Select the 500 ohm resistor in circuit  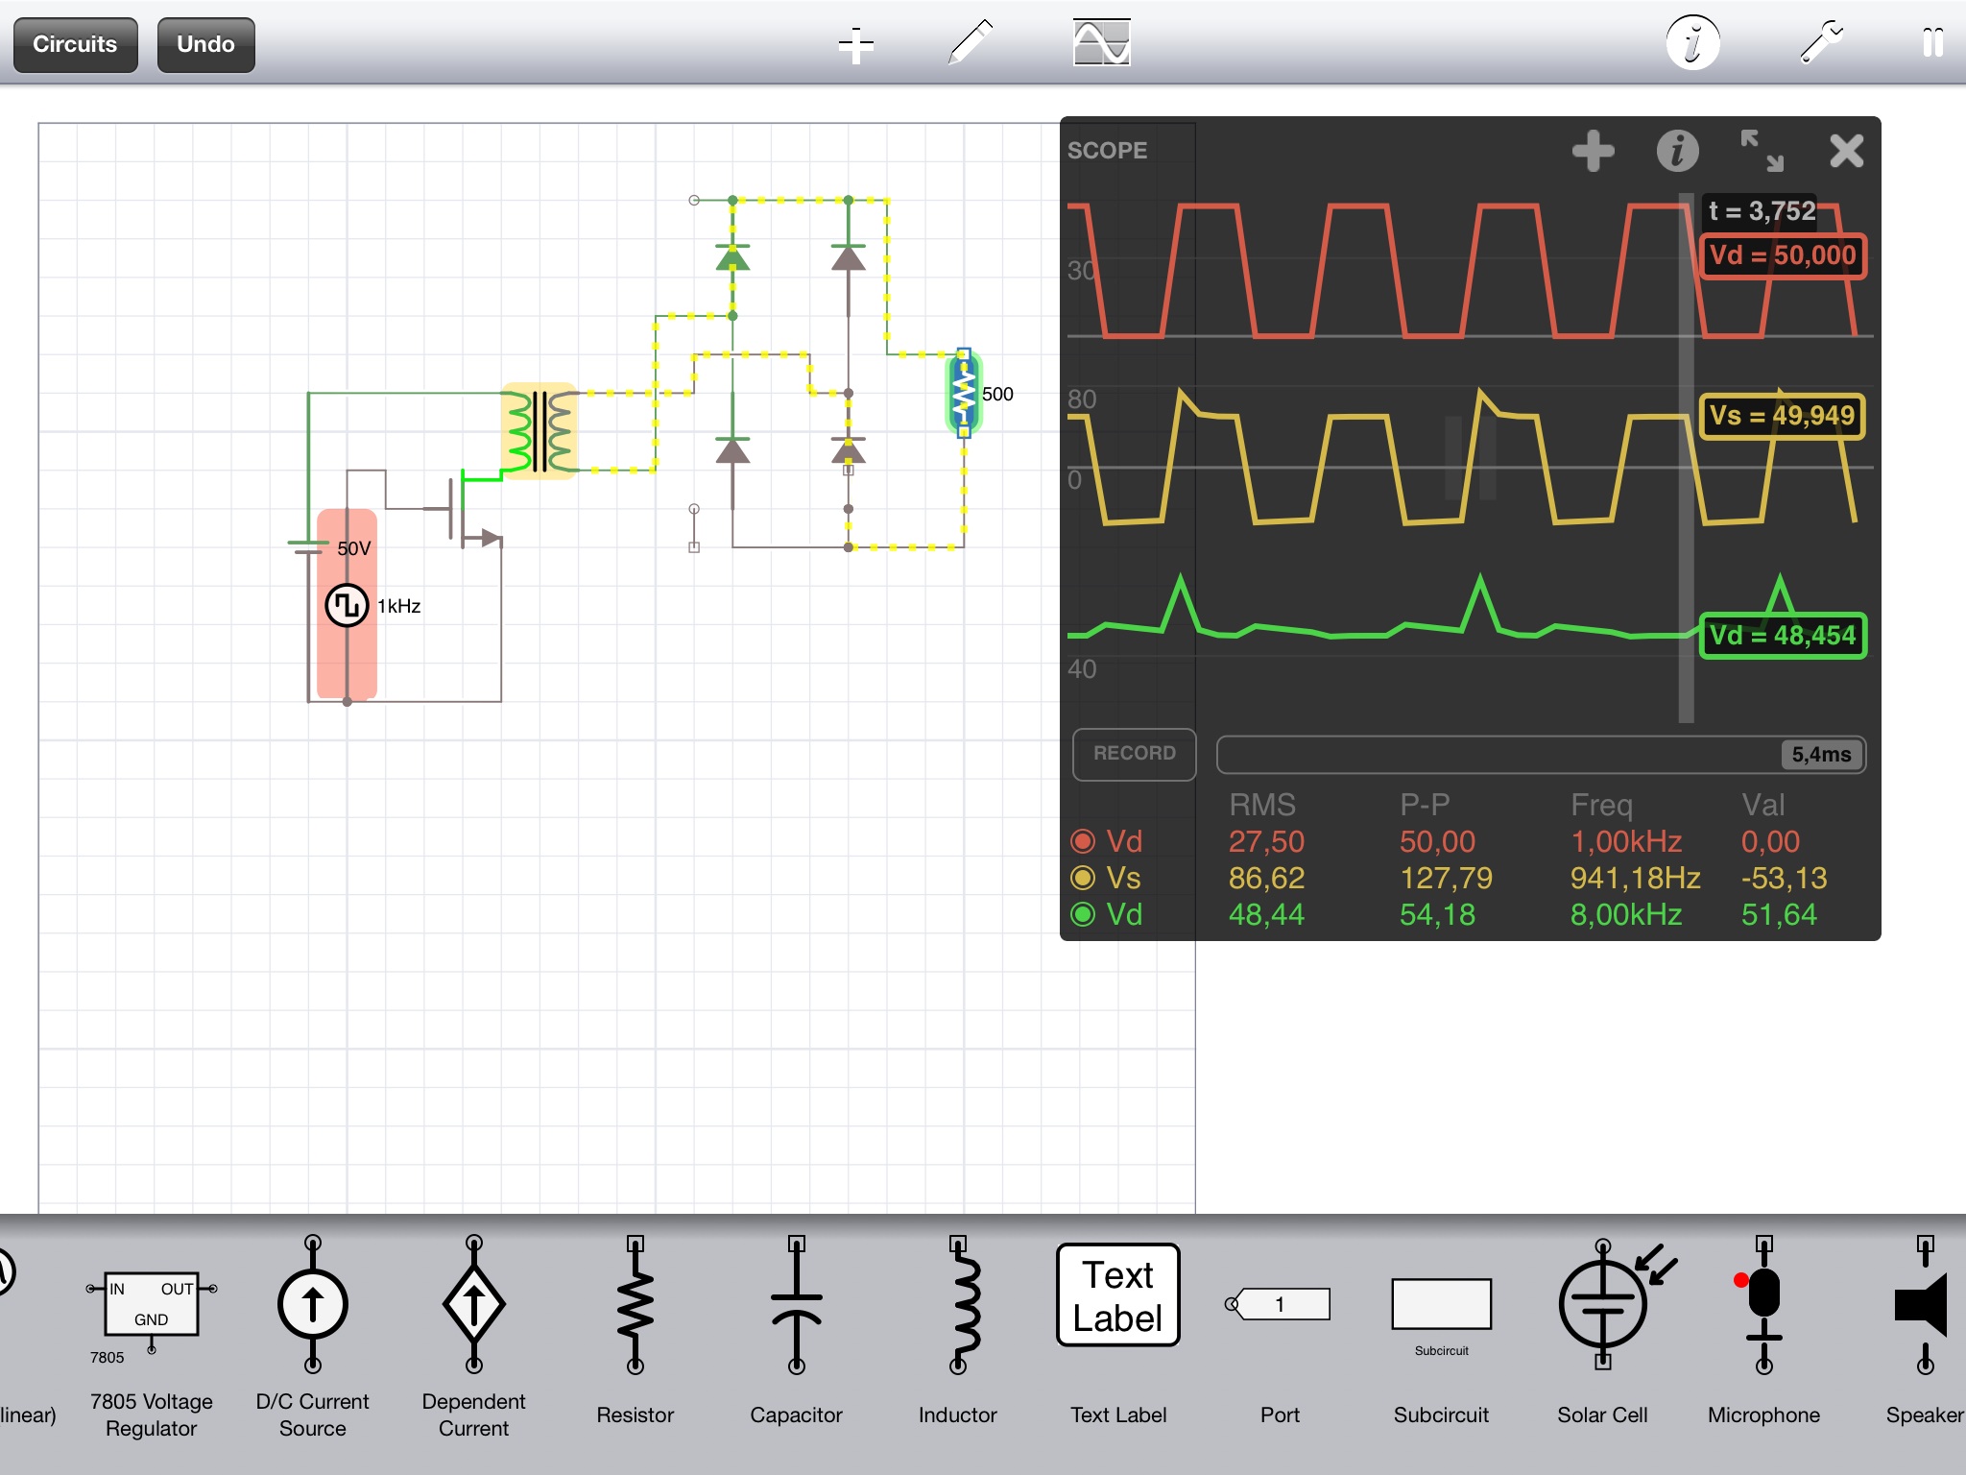(x=964, y=393)
